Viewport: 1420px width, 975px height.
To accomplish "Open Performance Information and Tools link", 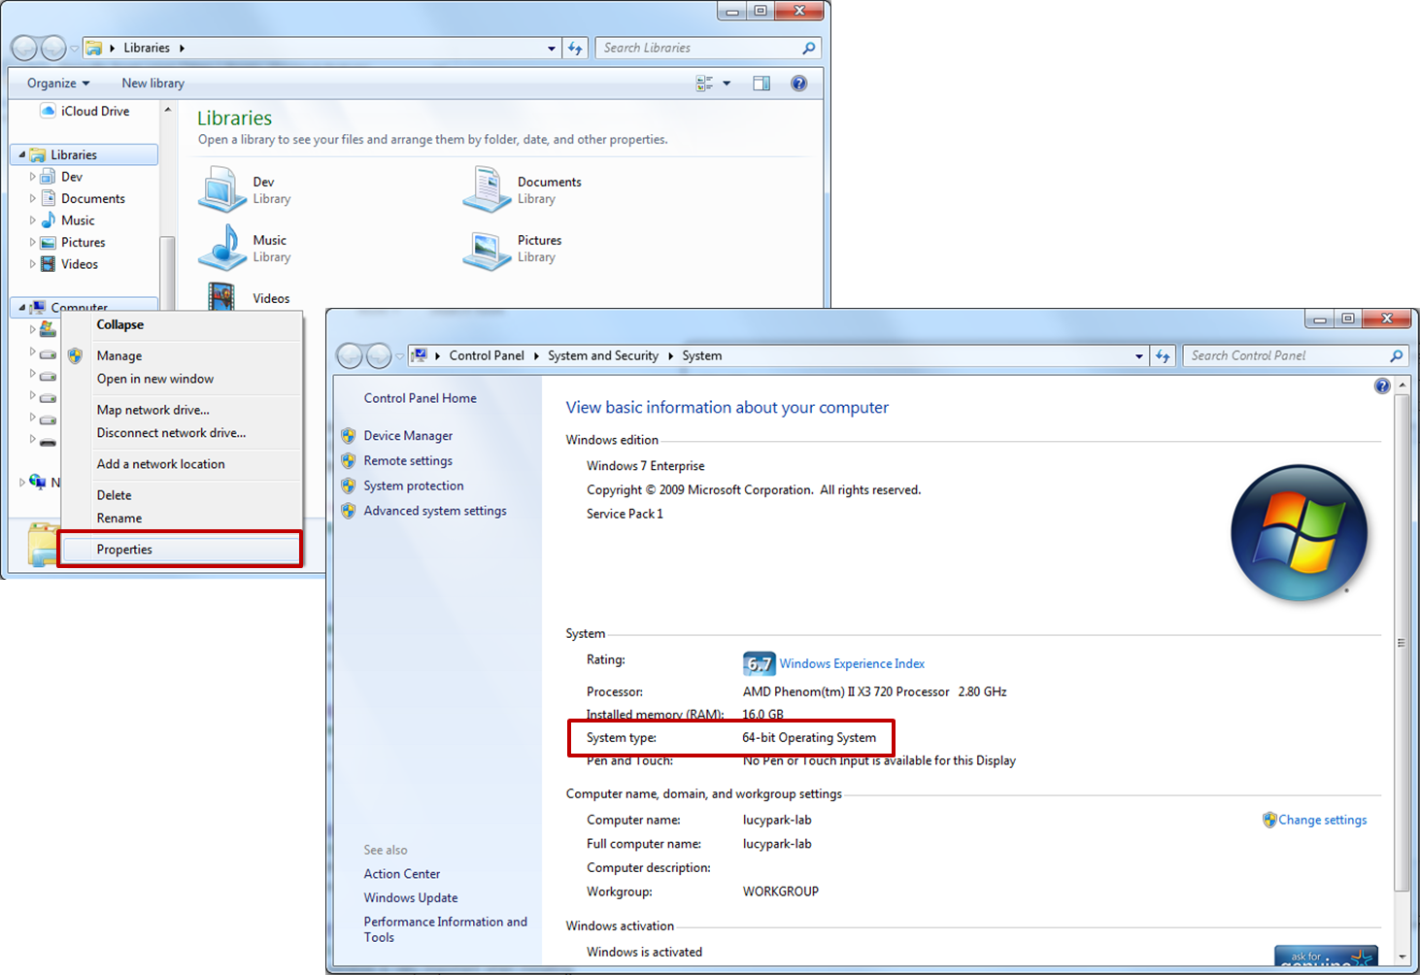I will 446,929.
